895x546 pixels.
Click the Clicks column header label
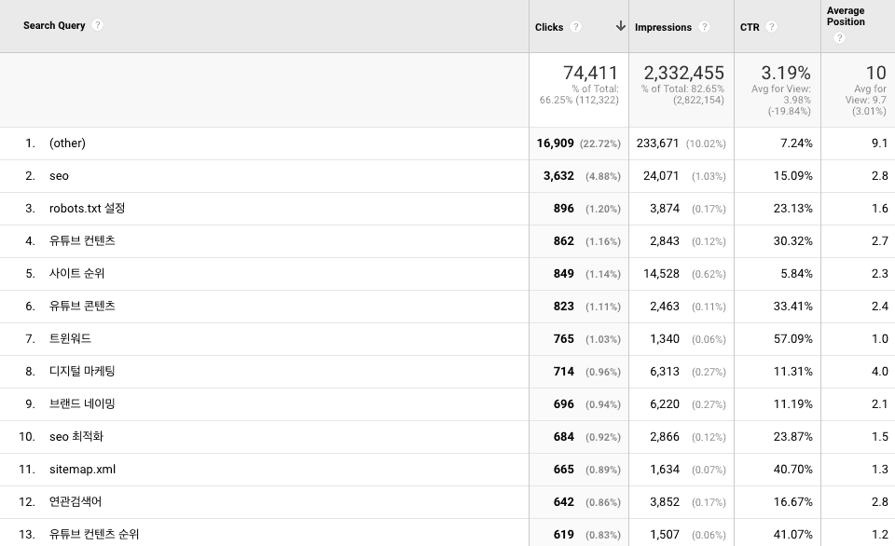point(549,27)
